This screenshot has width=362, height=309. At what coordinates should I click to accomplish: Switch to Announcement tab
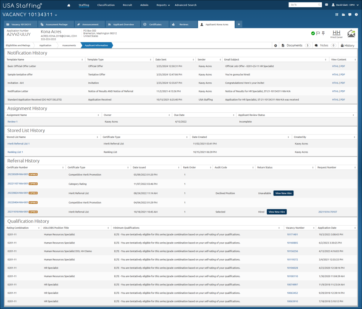(x=90, y=24)
